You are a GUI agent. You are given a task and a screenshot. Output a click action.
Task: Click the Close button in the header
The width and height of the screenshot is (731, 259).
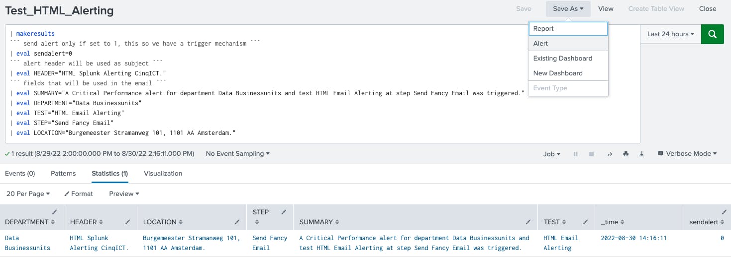click(x=707, y=8)
